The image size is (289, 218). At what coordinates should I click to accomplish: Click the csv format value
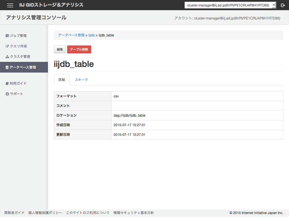click(x=116, y=96)
